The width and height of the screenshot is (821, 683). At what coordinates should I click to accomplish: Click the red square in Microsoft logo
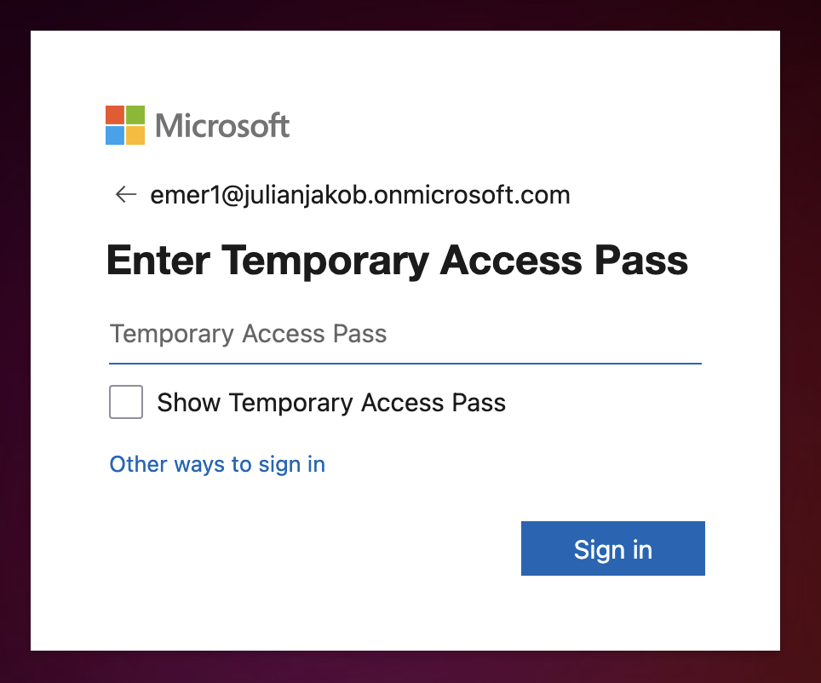tap(115, 115)
